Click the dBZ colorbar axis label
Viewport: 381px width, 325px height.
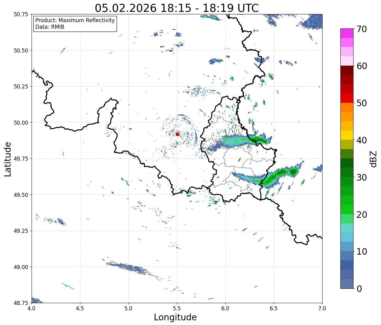coord(373,159)
